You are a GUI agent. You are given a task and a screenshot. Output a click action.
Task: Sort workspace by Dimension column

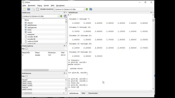point(52,53)
